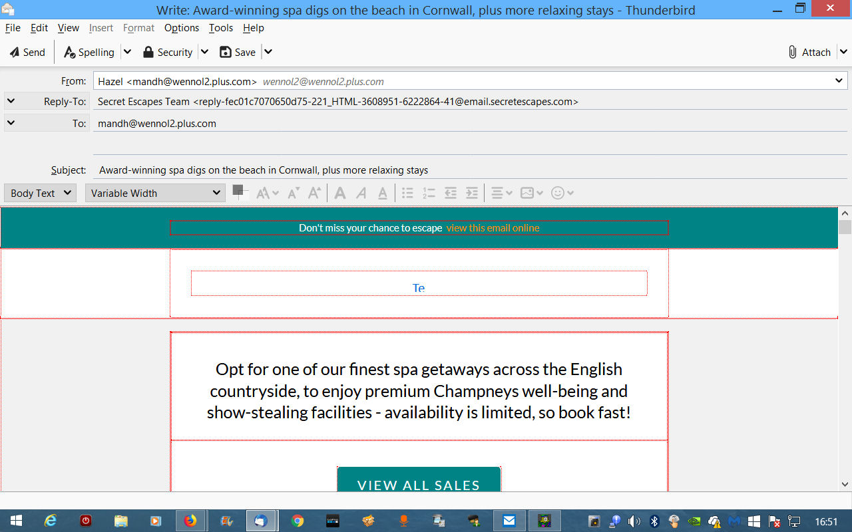Open the Spelling language dropdown arrow
The image size is (852, 532).
point(128,52)
